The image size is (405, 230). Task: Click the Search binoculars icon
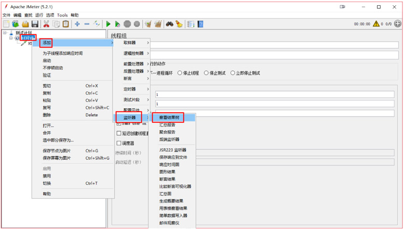[169, 24]
